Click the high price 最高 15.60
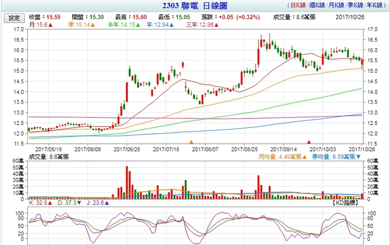Viewport: 390px width, 245px height. (x=131, y=17)
